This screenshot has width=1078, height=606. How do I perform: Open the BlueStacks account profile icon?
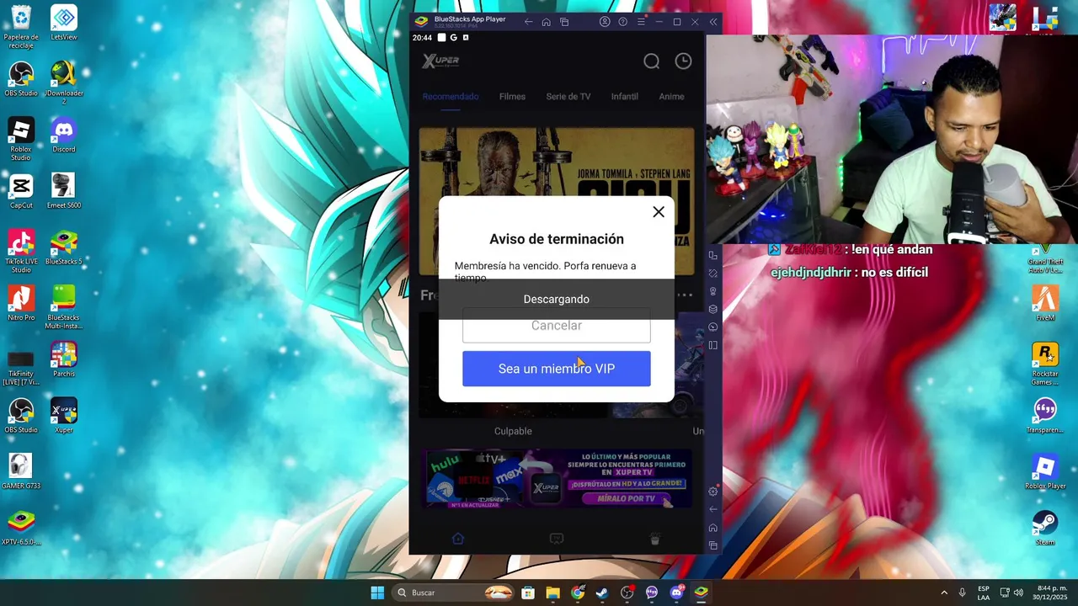tap(605, 22)
